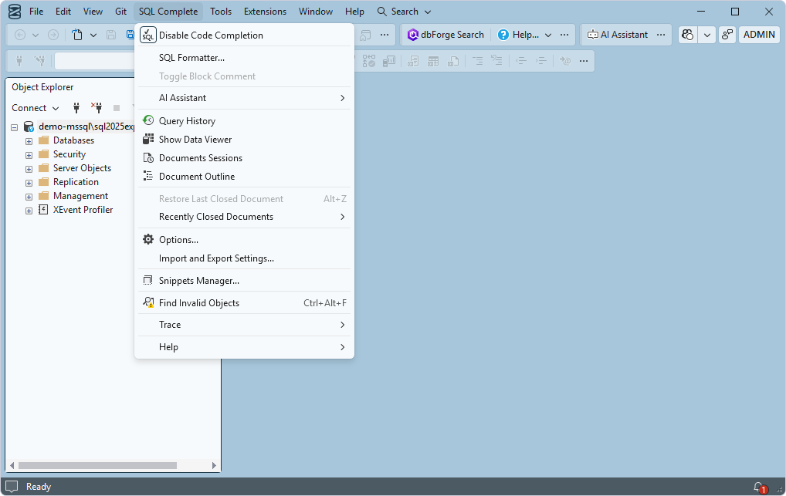Expand the Trace submenu

(x=244, y=325)
